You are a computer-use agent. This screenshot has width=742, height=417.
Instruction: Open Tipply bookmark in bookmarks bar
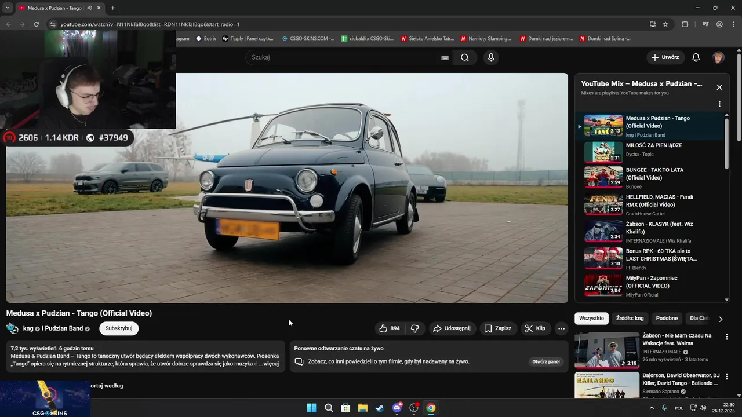[248, 39]
